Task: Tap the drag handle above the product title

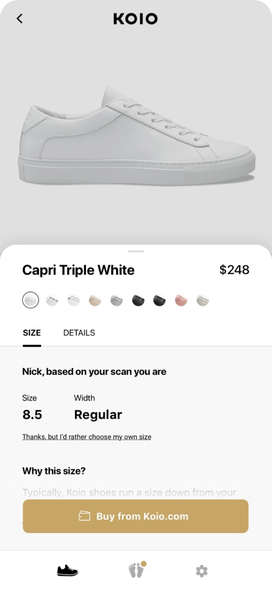Action: click(x=136, y=251)
